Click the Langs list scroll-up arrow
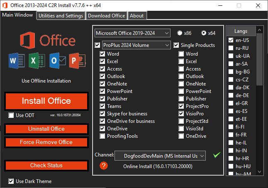The height and width of the screenshot is (188, 268). point(259,30)
